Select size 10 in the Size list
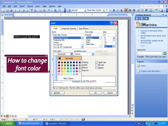Viewport: 168px width, 126px height. [x=108, y=42]
